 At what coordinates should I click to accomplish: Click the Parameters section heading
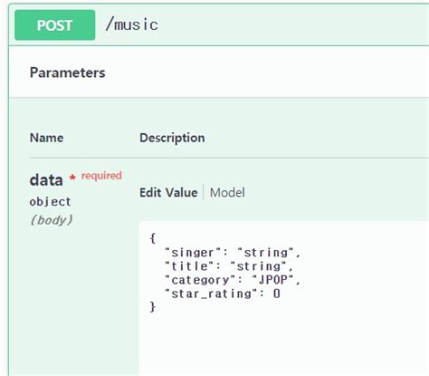(68, 72)
